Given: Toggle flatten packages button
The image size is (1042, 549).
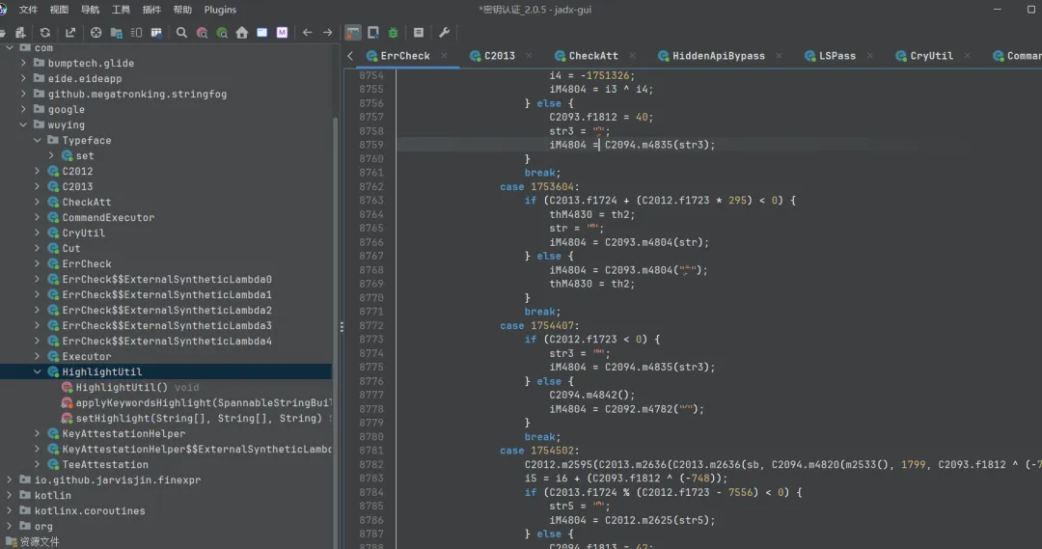Looking at the screenshot, I should 117,33.
